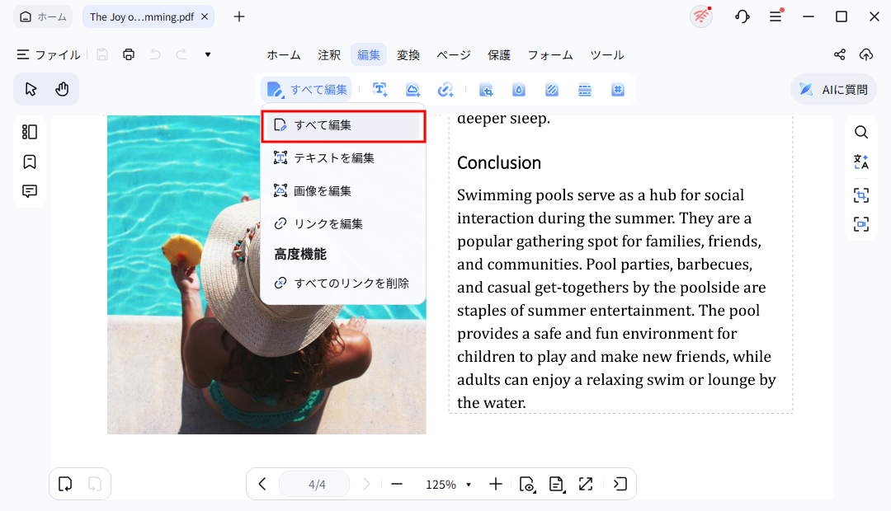Zoom in with the plus button
This screenshot has width=891, height=511.
coord(496,484)
